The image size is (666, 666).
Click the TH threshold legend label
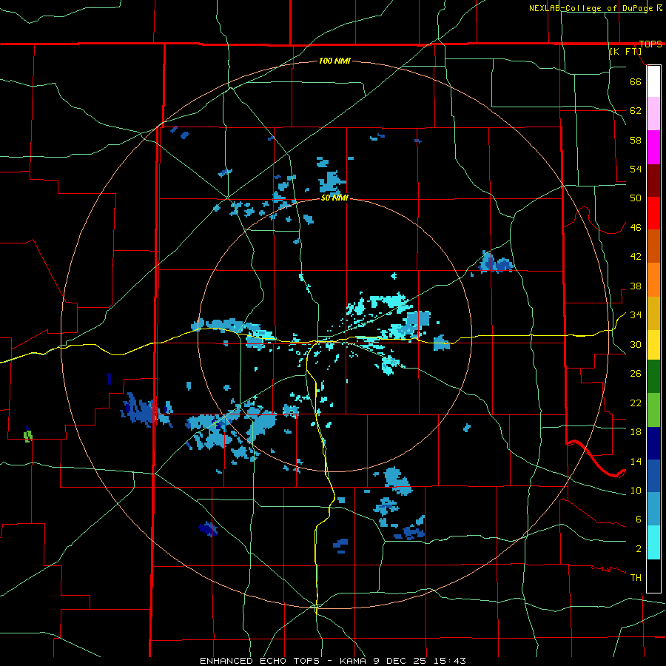click(x=636, y=578)
